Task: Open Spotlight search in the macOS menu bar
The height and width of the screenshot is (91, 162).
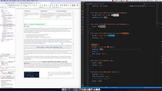Action: point(154,1)
